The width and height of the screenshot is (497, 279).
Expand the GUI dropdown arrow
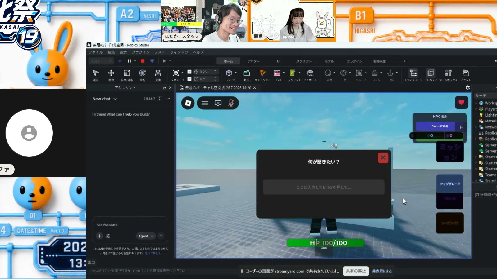tap(284, 73)
